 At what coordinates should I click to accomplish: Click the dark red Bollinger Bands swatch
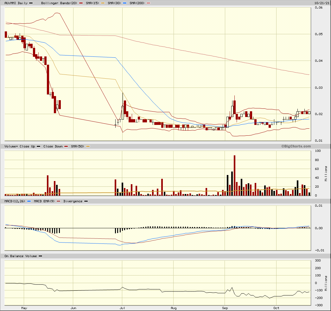[81, 3]
